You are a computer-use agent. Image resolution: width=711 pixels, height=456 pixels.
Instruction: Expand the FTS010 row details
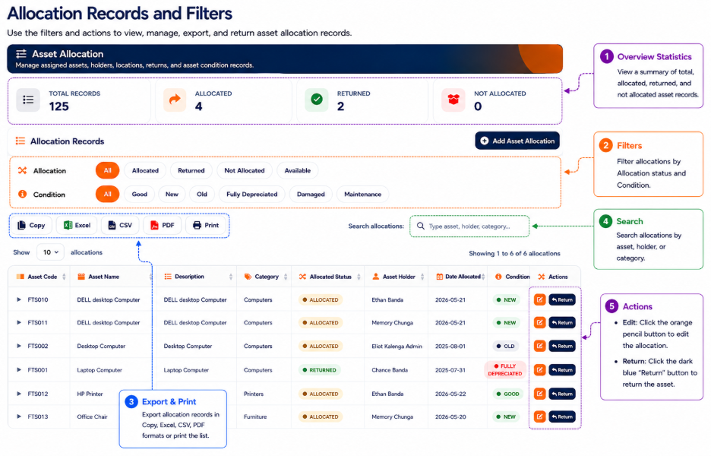[19, 300]
